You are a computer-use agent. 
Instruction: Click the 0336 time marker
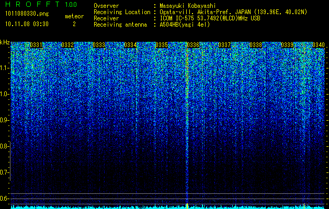193,45
